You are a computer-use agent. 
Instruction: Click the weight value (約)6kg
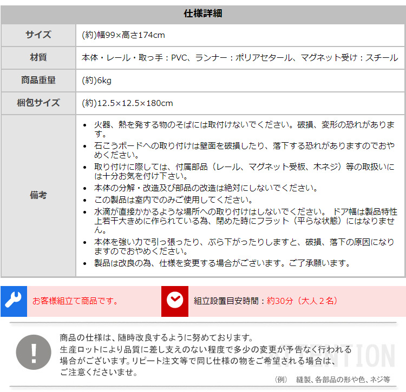[x=96, y=81]
